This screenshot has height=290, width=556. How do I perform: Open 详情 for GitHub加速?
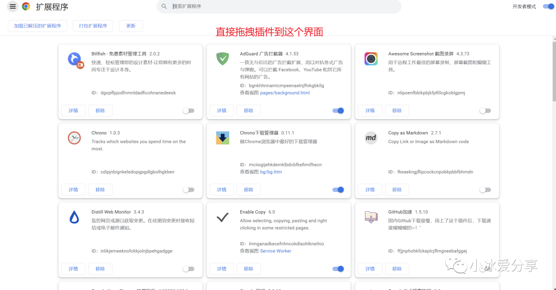tap(370, 269)
